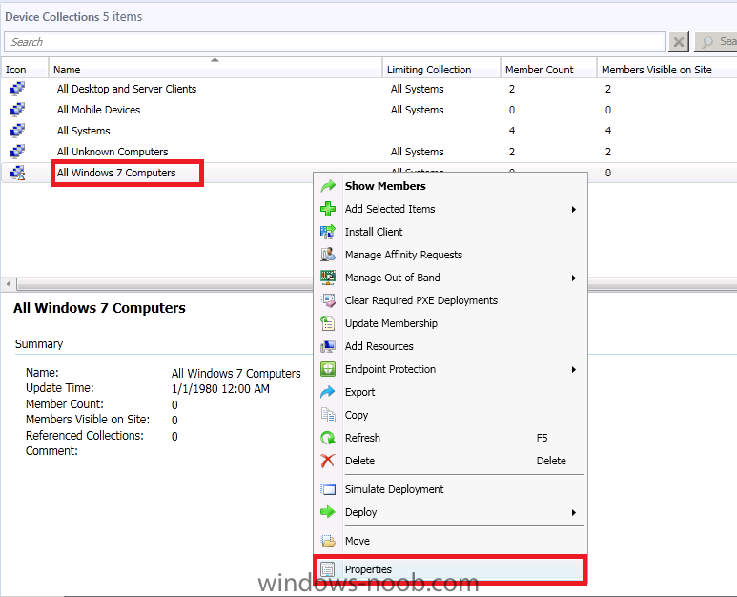The image size is (737, 597).
Task: Click the Show Members green arrow icon
Action: tap(328, 186)
